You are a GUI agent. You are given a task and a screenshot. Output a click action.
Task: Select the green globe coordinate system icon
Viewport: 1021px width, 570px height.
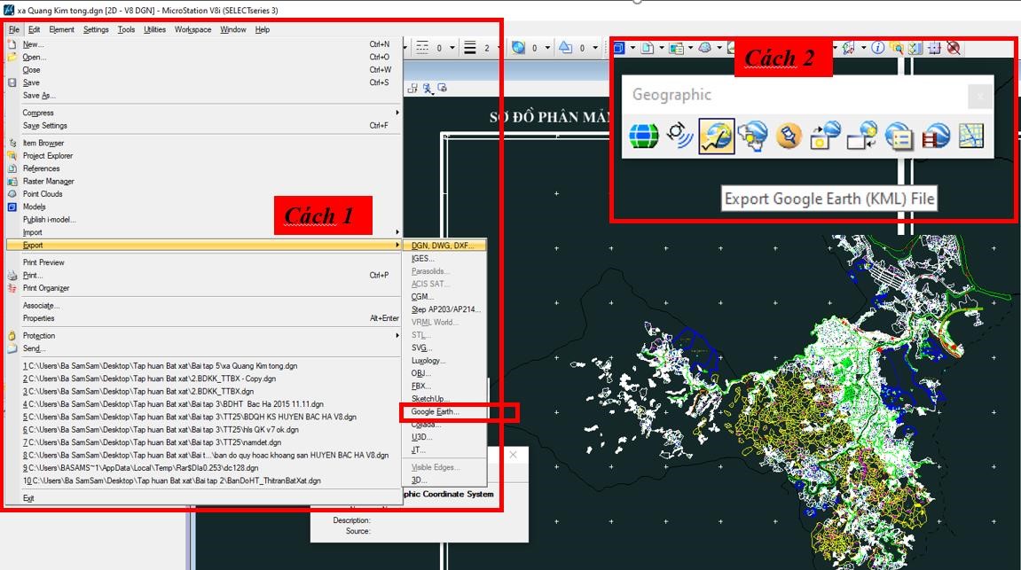pyautogui.click(x=644, y=136)
